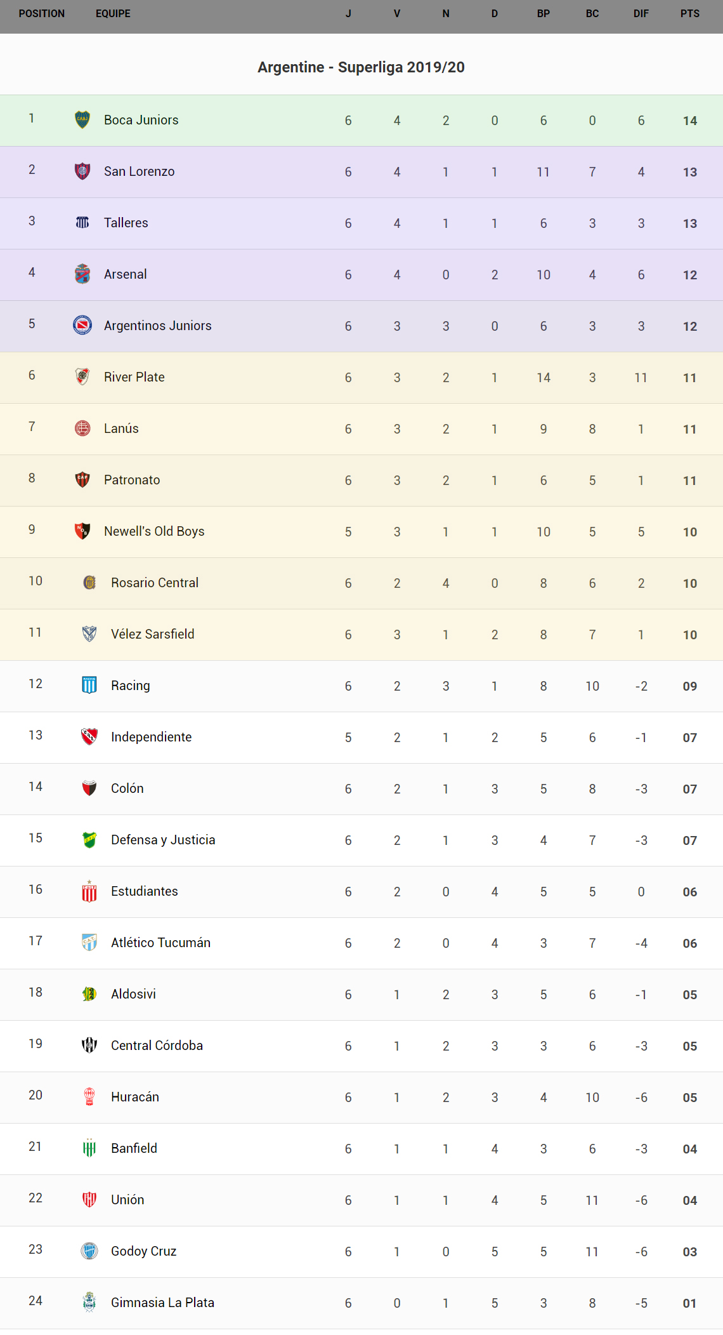
Task: Sort table by PTS column header
Action: click(x=690, y=14)
